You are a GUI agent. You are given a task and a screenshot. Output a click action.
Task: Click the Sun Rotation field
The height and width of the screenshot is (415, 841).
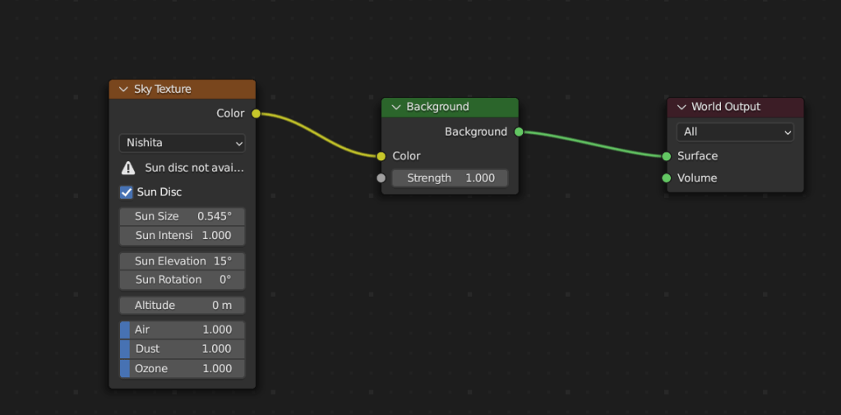click(x=182, y=279)
